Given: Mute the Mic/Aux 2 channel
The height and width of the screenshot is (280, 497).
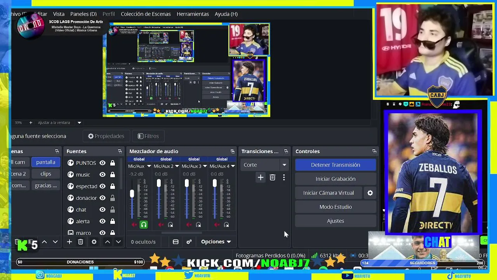Looking at the screenshot, I should [161, 225].
